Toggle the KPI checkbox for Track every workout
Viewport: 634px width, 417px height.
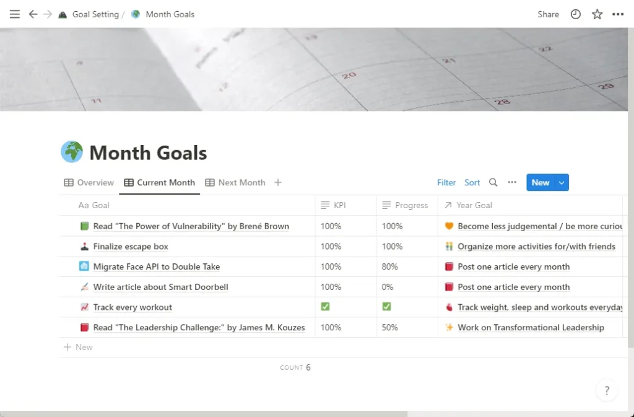(x=325, y=307)
